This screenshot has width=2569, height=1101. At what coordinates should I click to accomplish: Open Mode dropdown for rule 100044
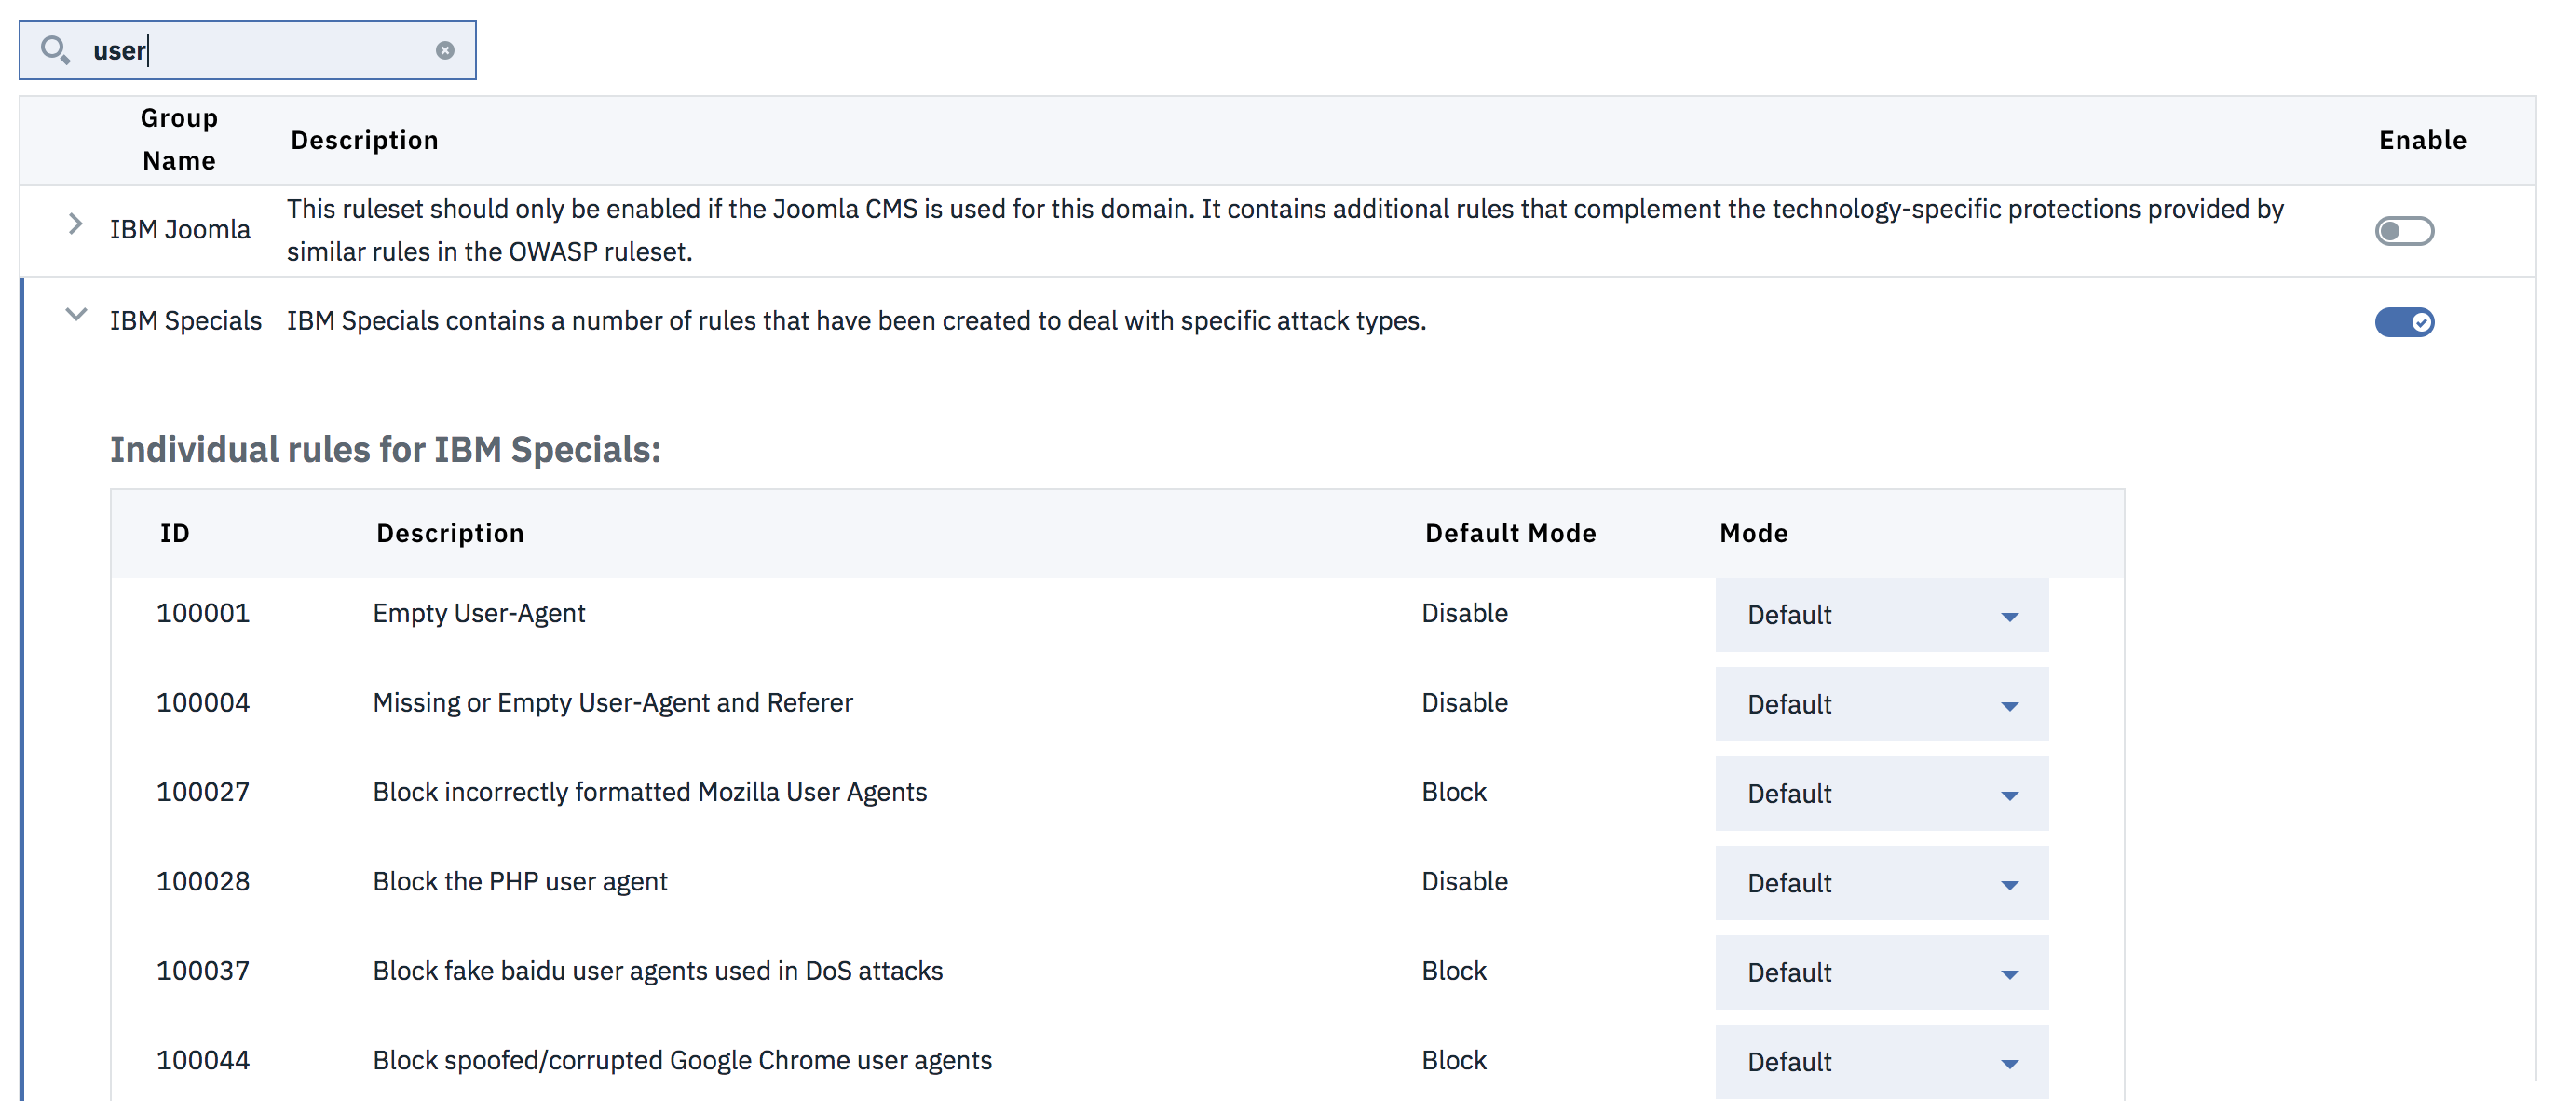(x=1881, y=1061)
